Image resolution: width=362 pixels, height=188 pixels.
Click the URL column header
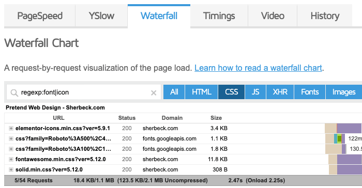pos(58,118)
